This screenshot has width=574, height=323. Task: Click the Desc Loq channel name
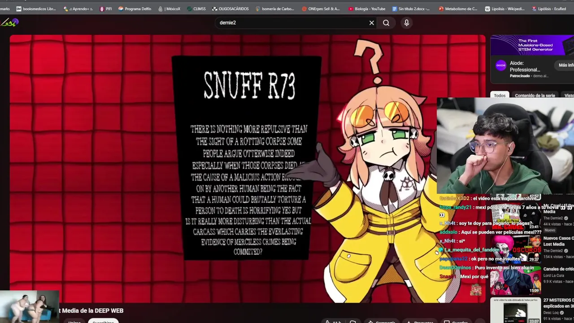pyautogui.click(x=552, y=313)
